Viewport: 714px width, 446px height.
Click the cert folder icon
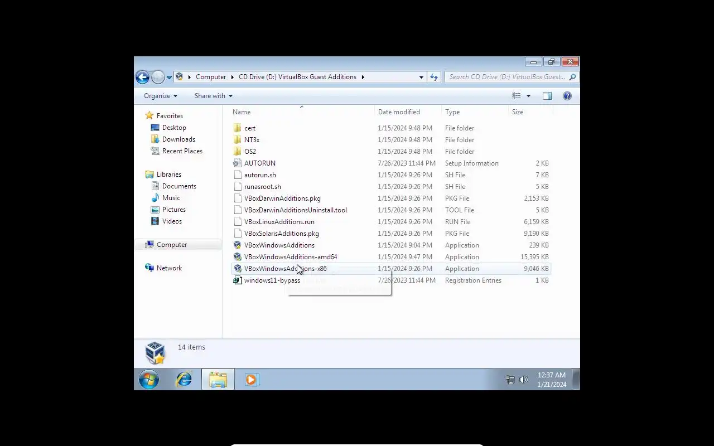(x=237, y=128)
